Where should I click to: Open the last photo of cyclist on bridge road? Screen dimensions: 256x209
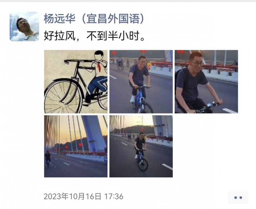click(141, 146)
